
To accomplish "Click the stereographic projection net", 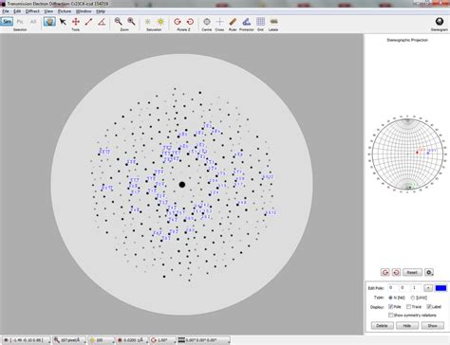I will (x=407, y=154).
